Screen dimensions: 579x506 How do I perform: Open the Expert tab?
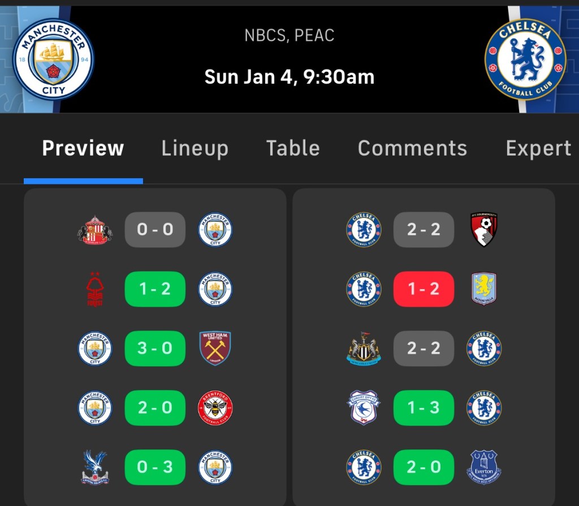(x=538, y=148)
